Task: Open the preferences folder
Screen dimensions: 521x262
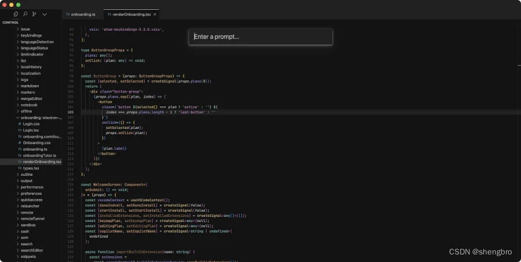Action: point(31,193)
